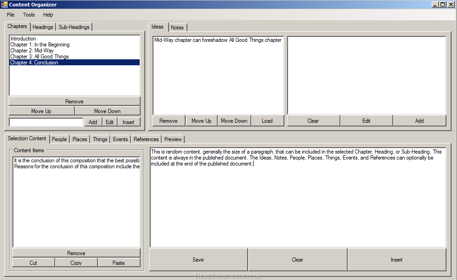Minimize the Content Organizer window

pos(435,5)
